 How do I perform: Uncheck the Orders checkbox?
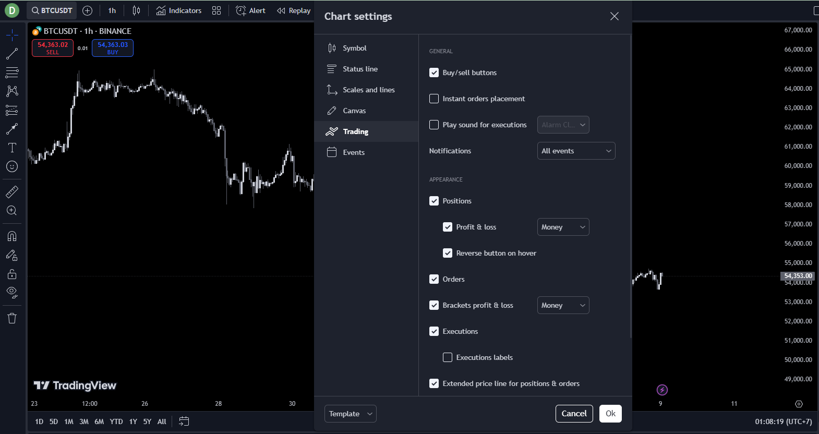point(434,279)
